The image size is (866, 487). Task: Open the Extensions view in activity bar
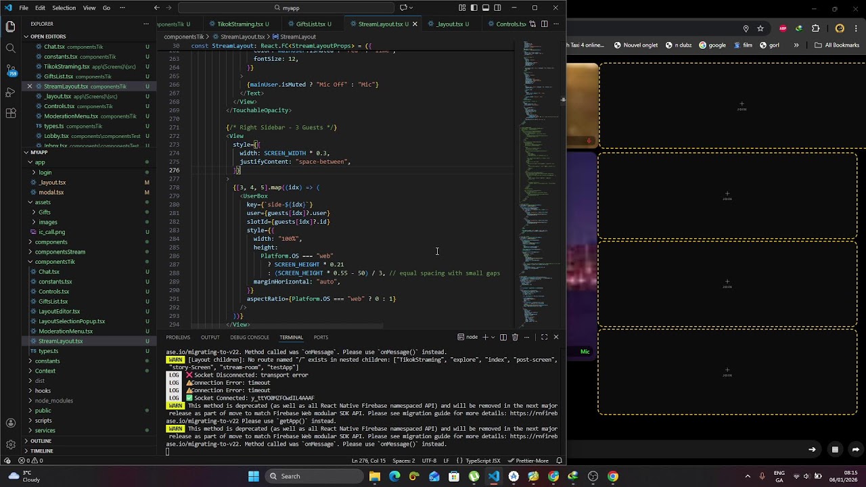[10, 113]
